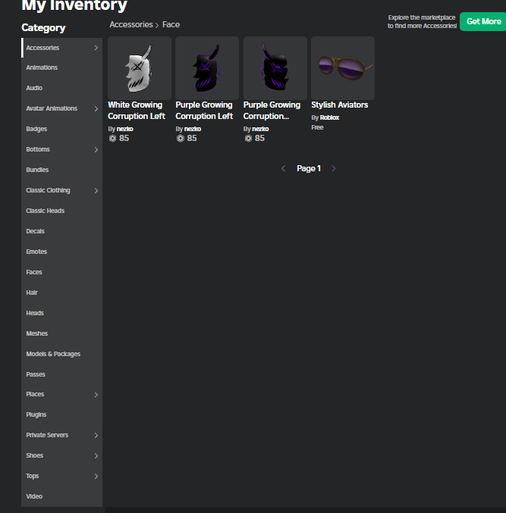
Task: Open creator Roblox link under Stylish Aviators
Action: [x=329, y=117]
